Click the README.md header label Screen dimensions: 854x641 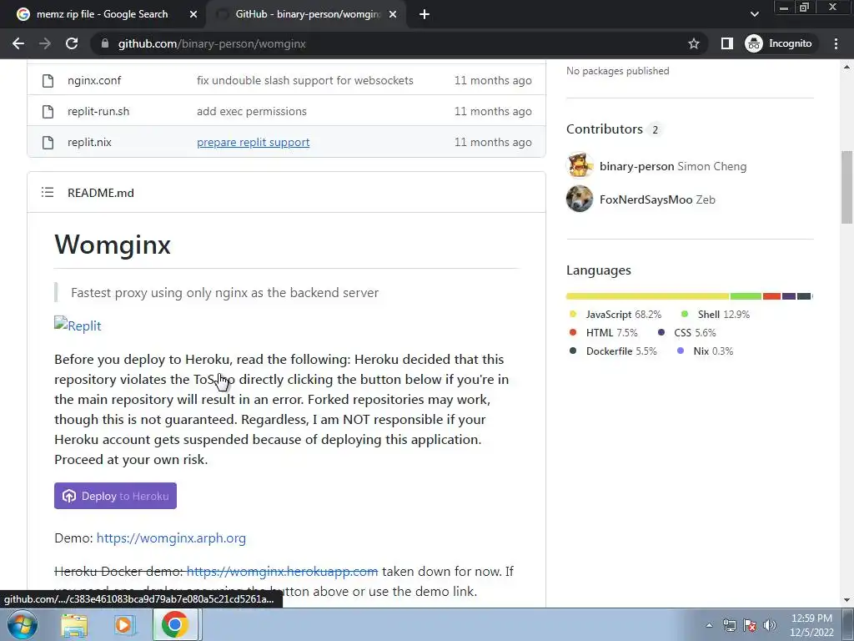pyautogui.click(x=101, y=193)
